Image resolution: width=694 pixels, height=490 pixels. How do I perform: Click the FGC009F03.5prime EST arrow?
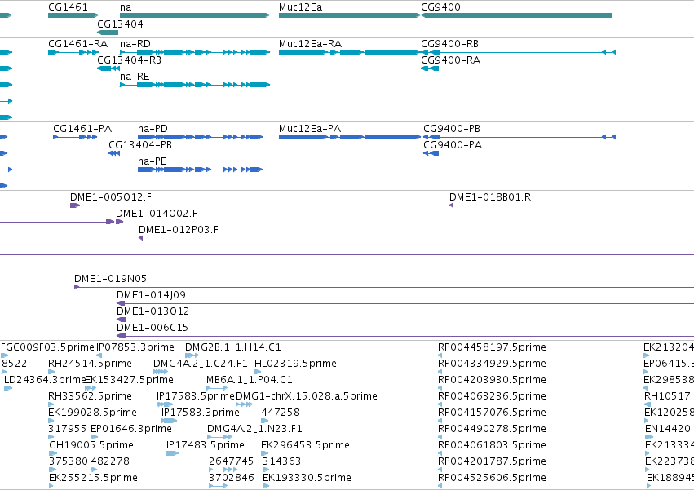click(4, 355)
